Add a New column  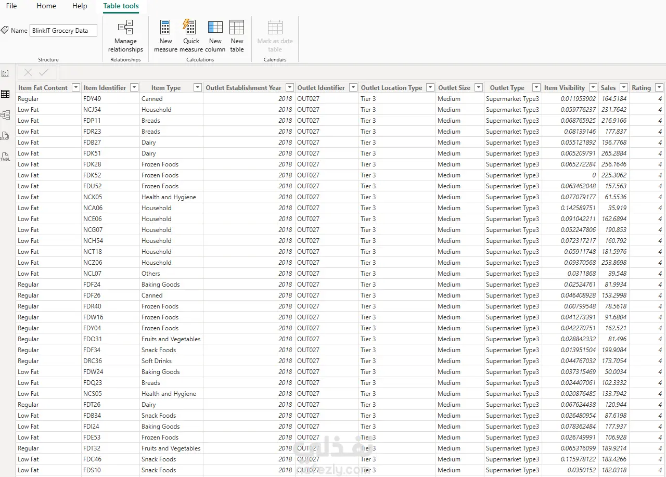(215, 36)
